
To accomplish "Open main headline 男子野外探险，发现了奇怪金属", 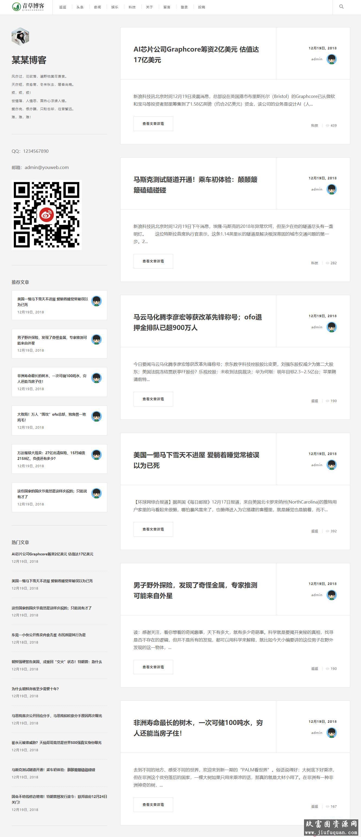I will [x=195, y=590].
